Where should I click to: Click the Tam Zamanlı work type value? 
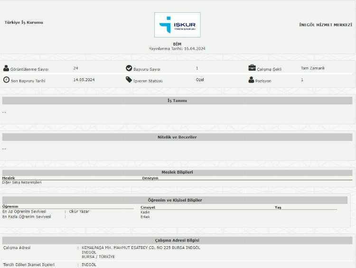(x=313, y=68)
